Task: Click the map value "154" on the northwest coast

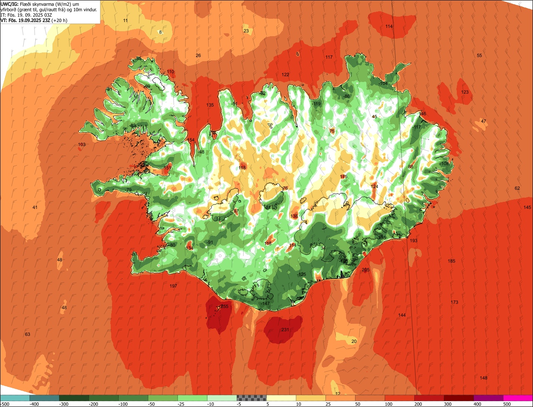Action: 191,140
